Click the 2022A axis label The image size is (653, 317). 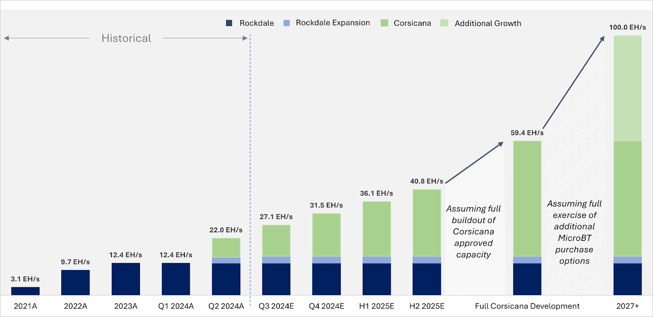click(76, 306)
